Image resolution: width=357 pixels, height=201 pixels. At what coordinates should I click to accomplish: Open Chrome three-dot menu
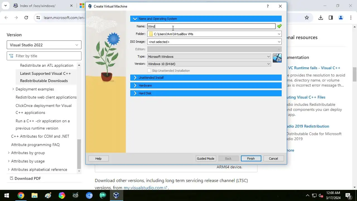(351, 18)
